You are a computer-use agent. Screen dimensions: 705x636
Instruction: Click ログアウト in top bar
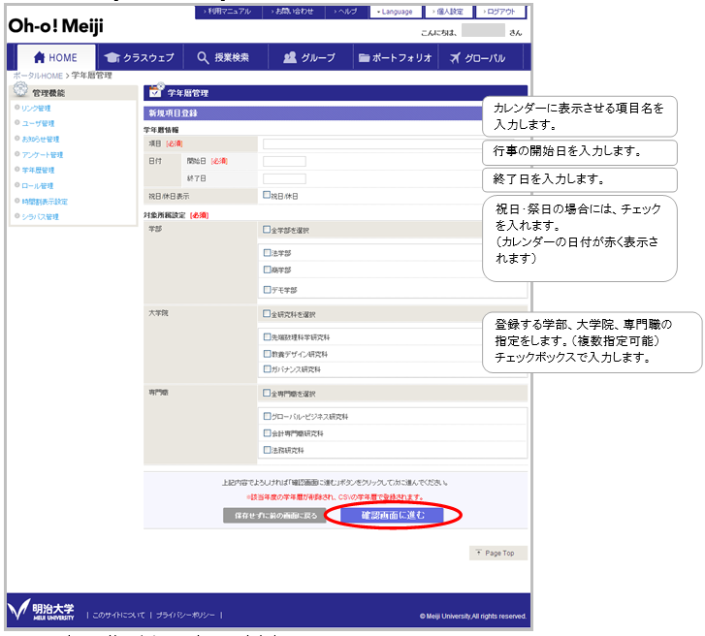coord(500,12)
